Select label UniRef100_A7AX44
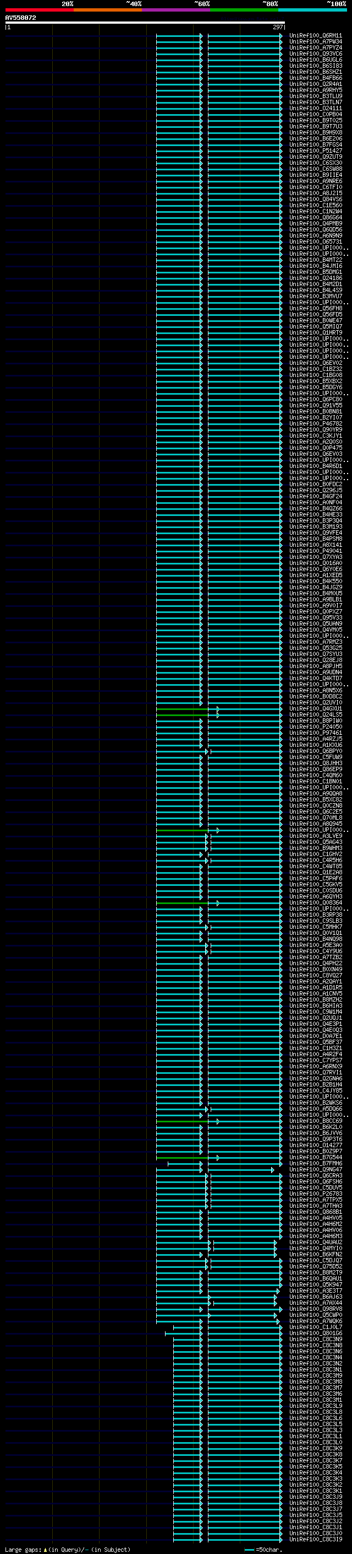352x1554 pixels. [316, 1303]
